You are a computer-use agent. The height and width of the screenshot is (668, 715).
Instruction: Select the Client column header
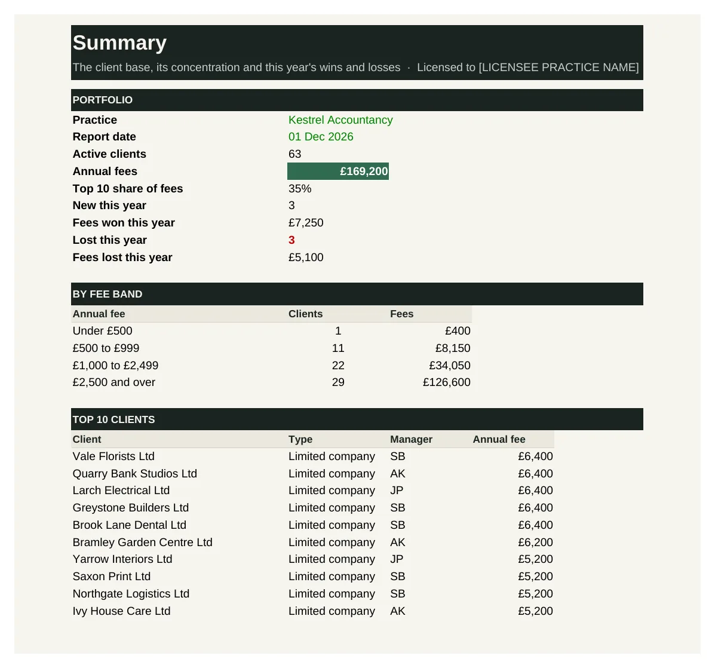point(87,440)
